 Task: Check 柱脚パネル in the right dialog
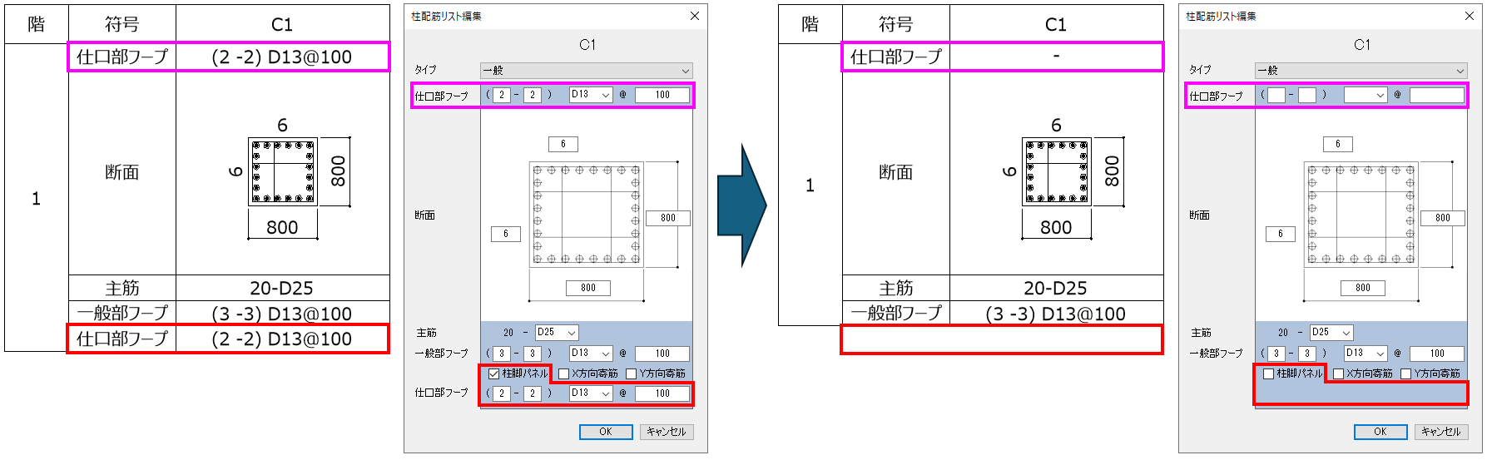1268,373
